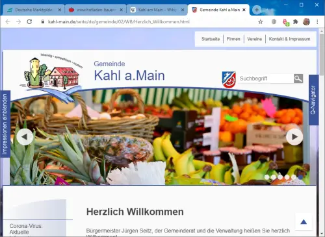Open the Vereine menu item
The height and width of the screenshot is (237, 325).
coord(255,39)
